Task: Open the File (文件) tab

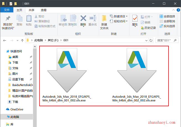Action: pyautogui.click(x=7, y=10)
